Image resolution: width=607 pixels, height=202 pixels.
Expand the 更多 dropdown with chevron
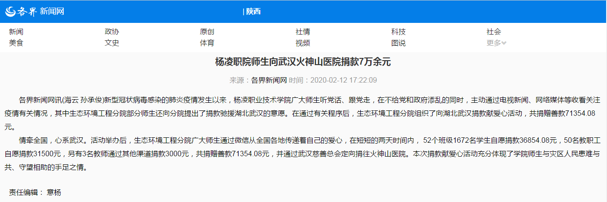pyautogui.click(x=496, y=43)
